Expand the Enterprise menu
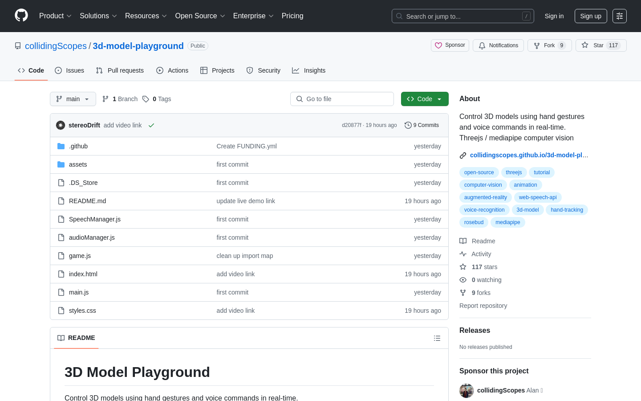 (253, 16)
